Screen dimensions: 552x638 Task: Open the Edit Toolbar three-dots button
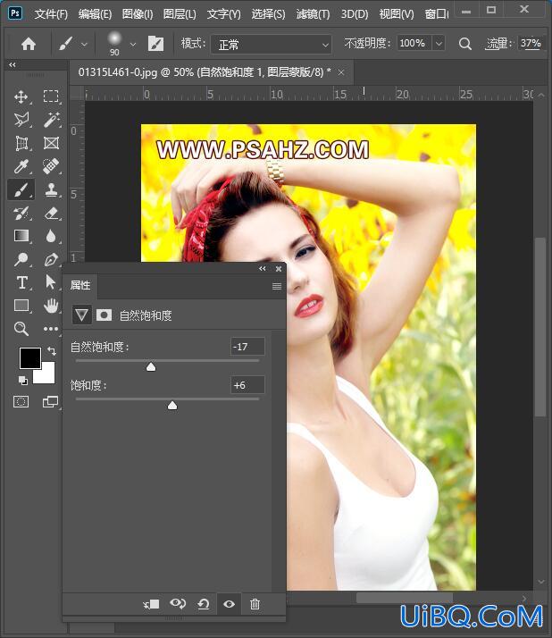[51, 329]
